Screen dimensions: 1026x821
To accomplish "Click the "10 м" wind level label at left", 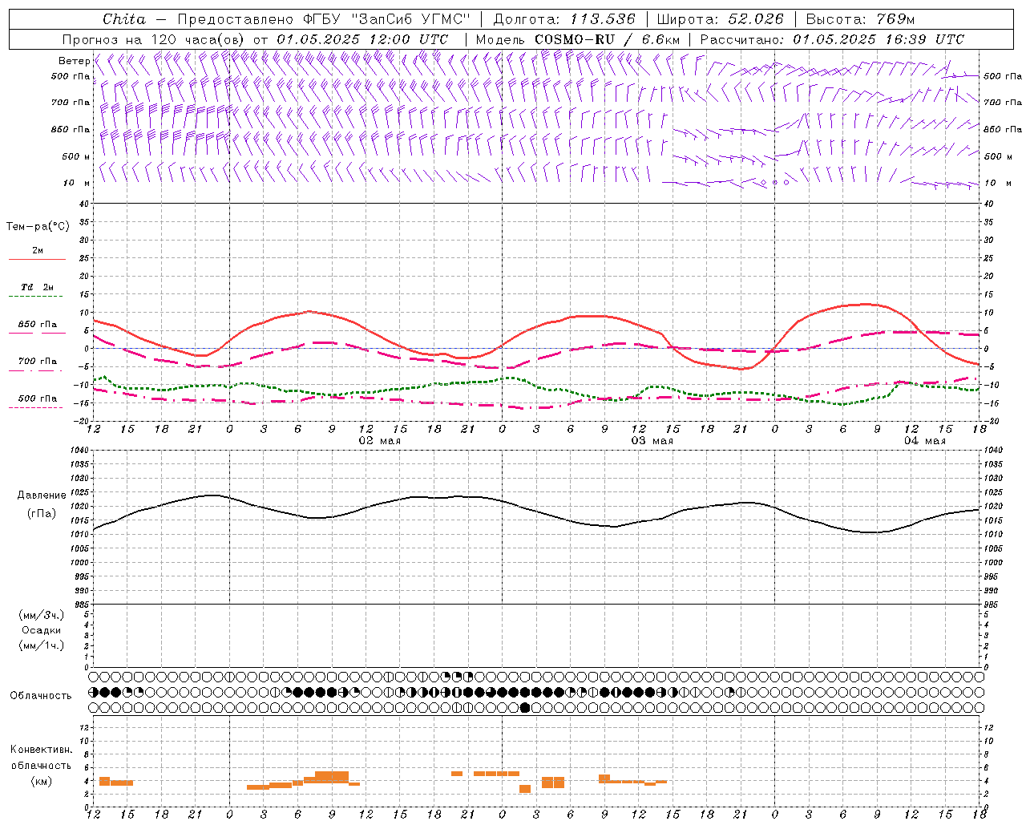I will click(x=77, y=183).
